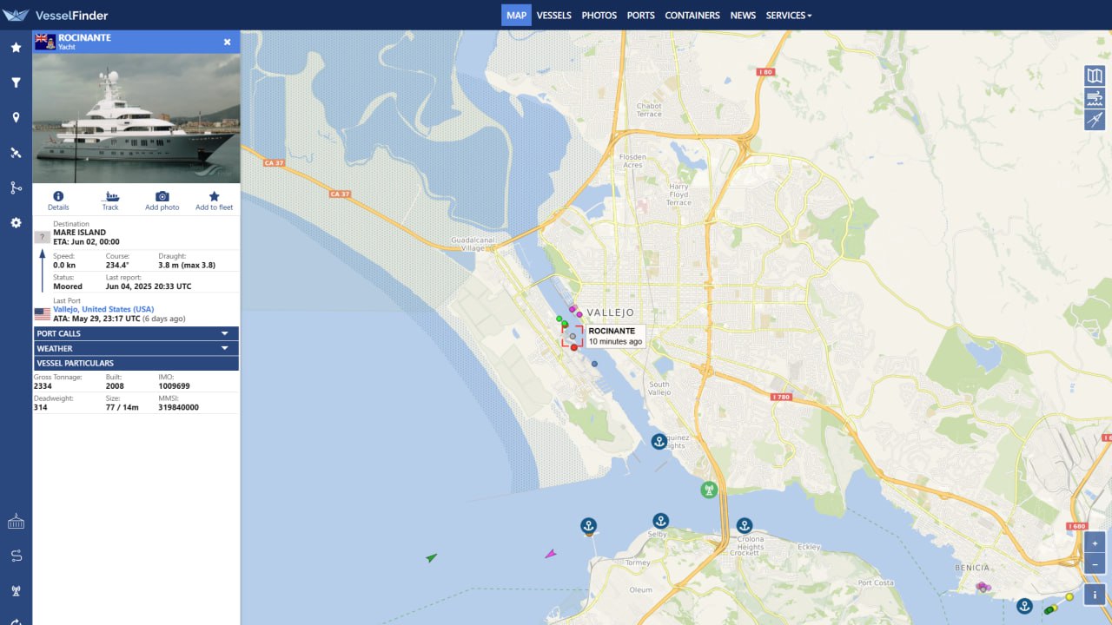Expand the PORT CALLS section

click(x=136, y=333)
